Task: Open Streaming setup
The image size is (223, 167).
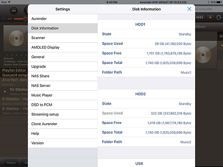Action: point(63,114)
